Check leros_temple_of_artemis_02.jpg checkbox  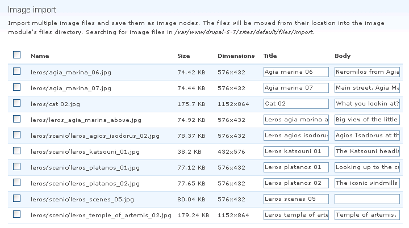[x=16, y=214]
